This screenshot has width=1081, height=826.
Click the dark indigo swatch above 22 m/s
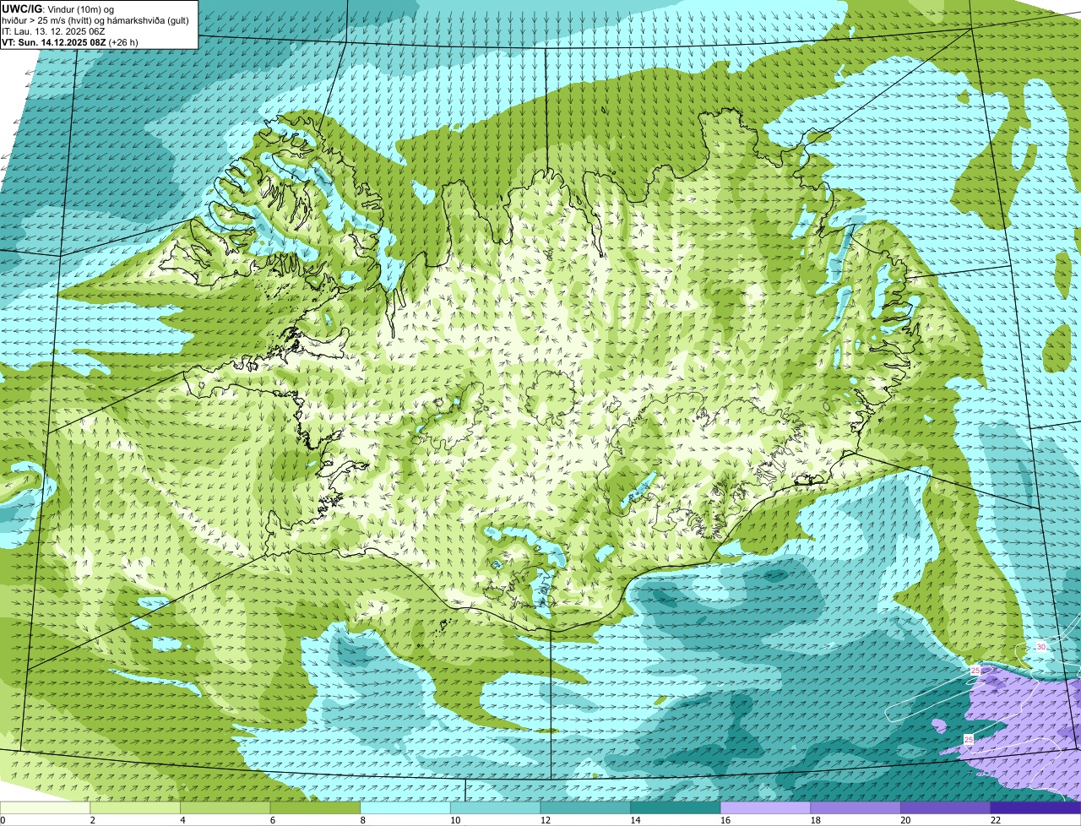click(x=1035, y=807)
